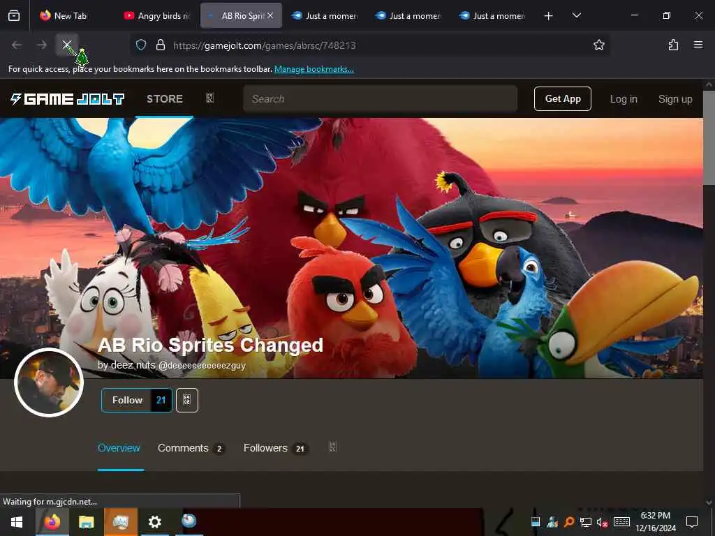Open a new browser tab with plus
The image size is (715, 536).
pyautogui.click(x=549, y=16)
